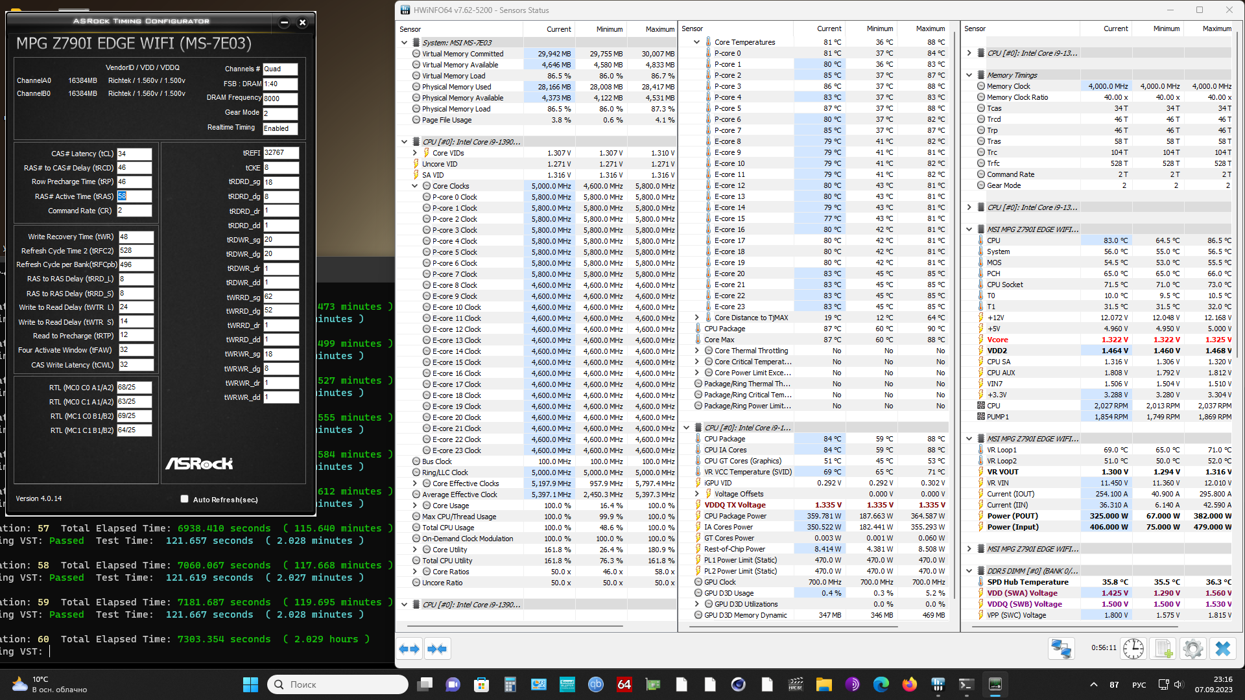1245x700 pixels.
Task: Collapse the System MSI MS-7E03 sensor group
Action: pos(405,43)
